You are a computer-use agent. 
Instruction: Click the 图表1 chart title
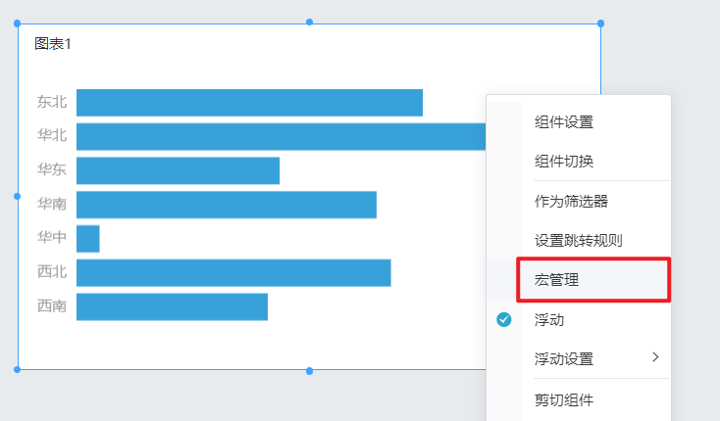[x=52, y=44]
